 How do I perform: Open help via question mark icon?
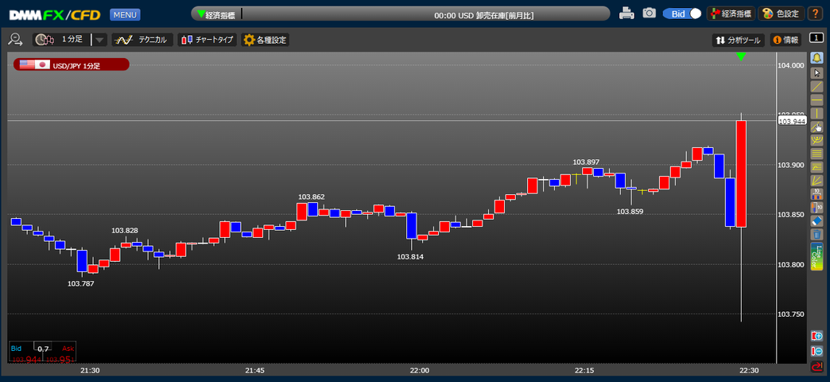click(x=813, y=14)
